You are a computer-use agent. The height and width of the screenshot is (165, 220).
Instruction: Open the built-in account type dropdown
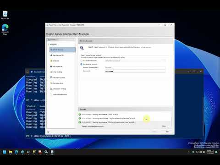click(x=135, y=60)
